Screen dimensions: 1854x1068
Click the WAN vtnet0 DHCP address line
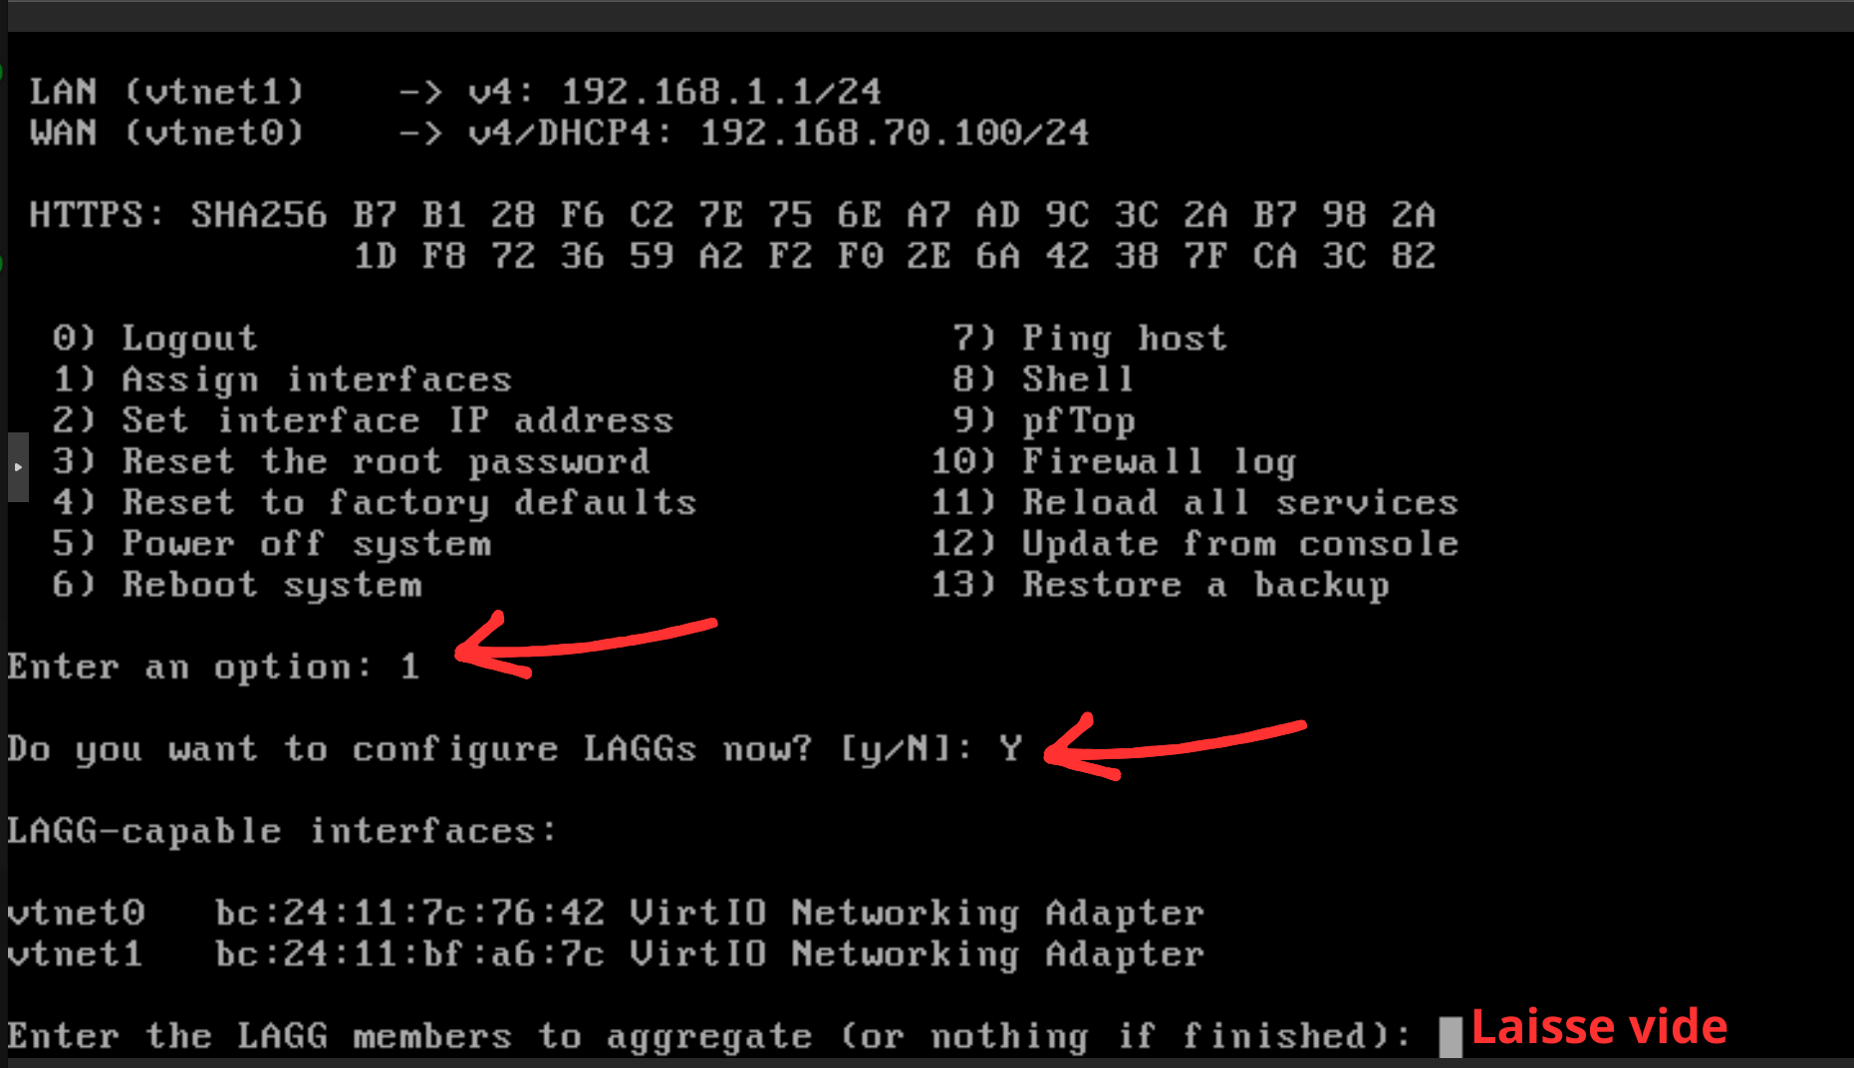point(559,133)
